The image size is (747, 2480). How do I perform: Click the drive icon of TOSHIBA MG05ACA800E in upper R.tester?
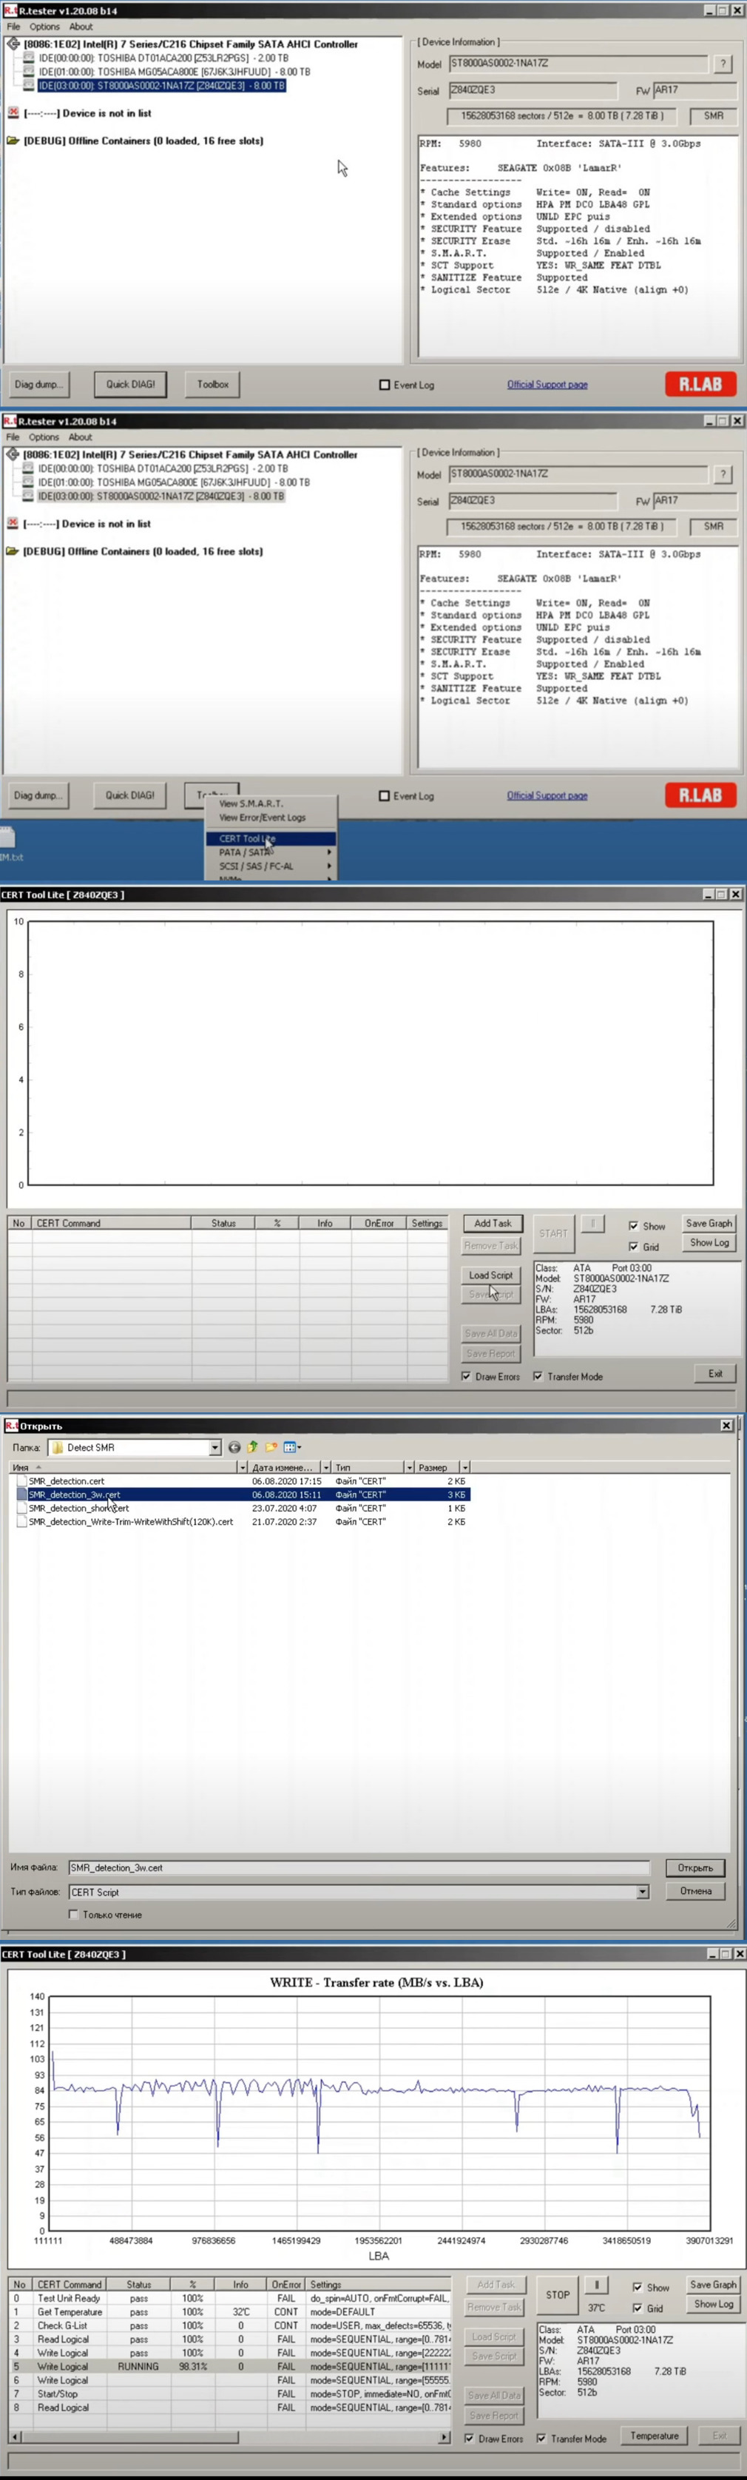click(29, 71)
